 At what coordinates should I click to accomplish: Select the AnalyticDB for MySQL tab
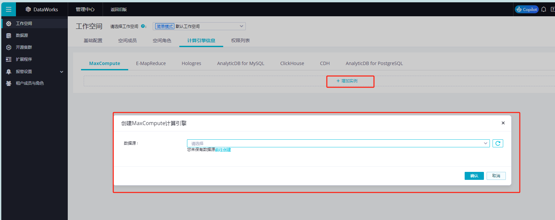click(x=241, y=63)
